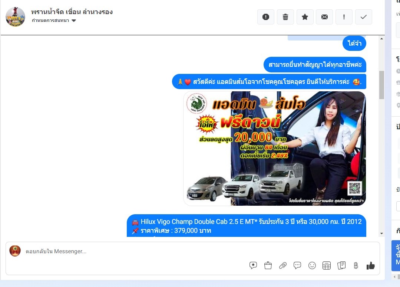Open notes document icon in composer
This screenshot has width=400, height=287.
pos(341,265)
